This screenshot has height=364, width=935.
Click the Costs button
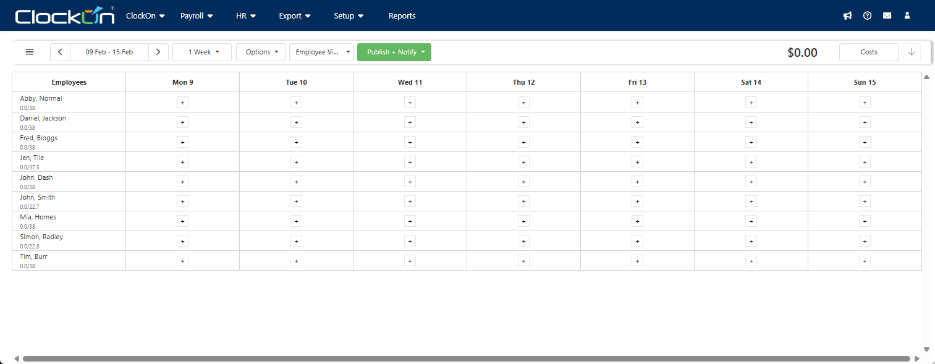(x=869, y=52)
